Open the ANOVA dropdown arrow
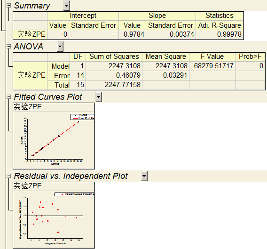The height and width of the screenshot is (249, 267). click(60, 47)
